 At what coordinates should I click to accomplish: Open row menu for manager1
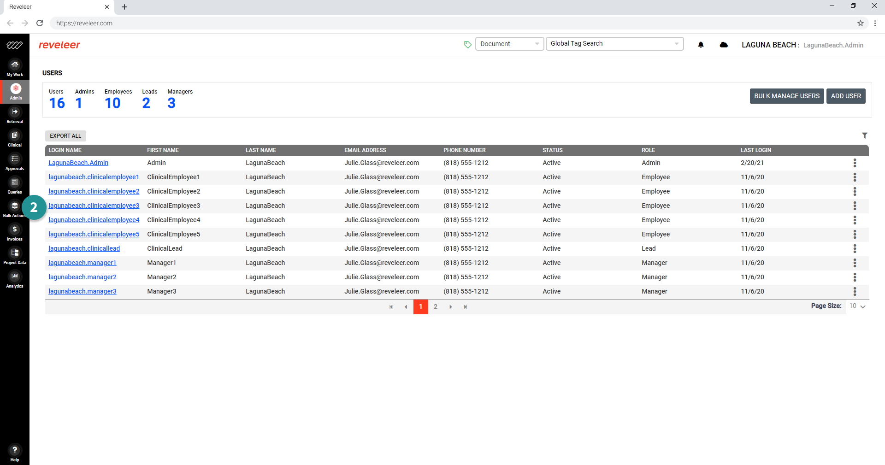coord(855,263)
